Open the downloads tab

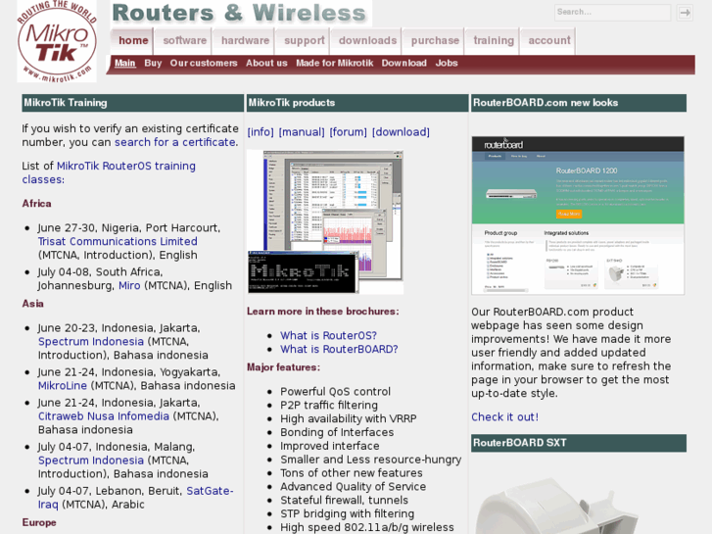367,41
